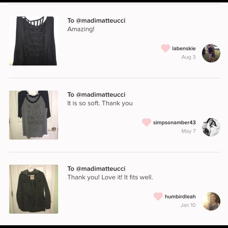Click the pink heart next to humbirdleah
The height and width of the screenshot is (228, 228).
click(158, 196)
